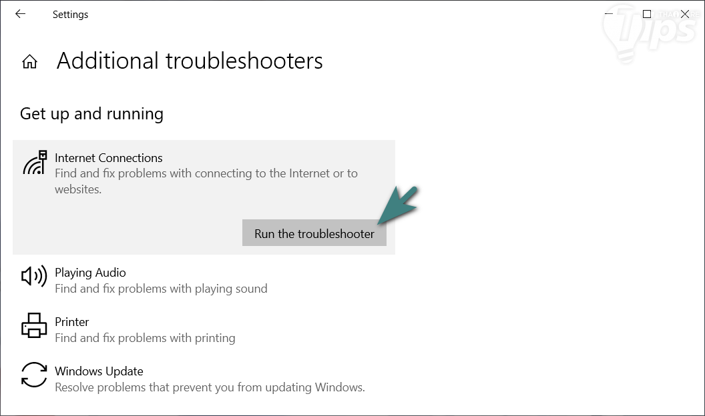Expand the Playing Audio troubleshooter entry
The image size is (705, 416).
pyautogui.click(x=90, y=273)
